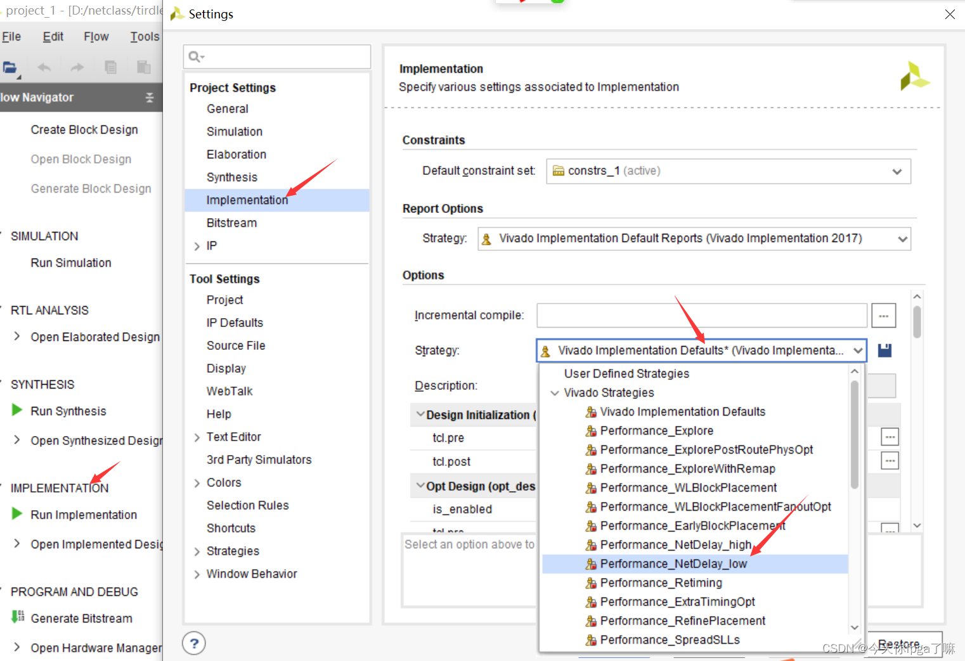Click in the Settings search field
This screenshot has height=661, width=965.
point(277,57)
